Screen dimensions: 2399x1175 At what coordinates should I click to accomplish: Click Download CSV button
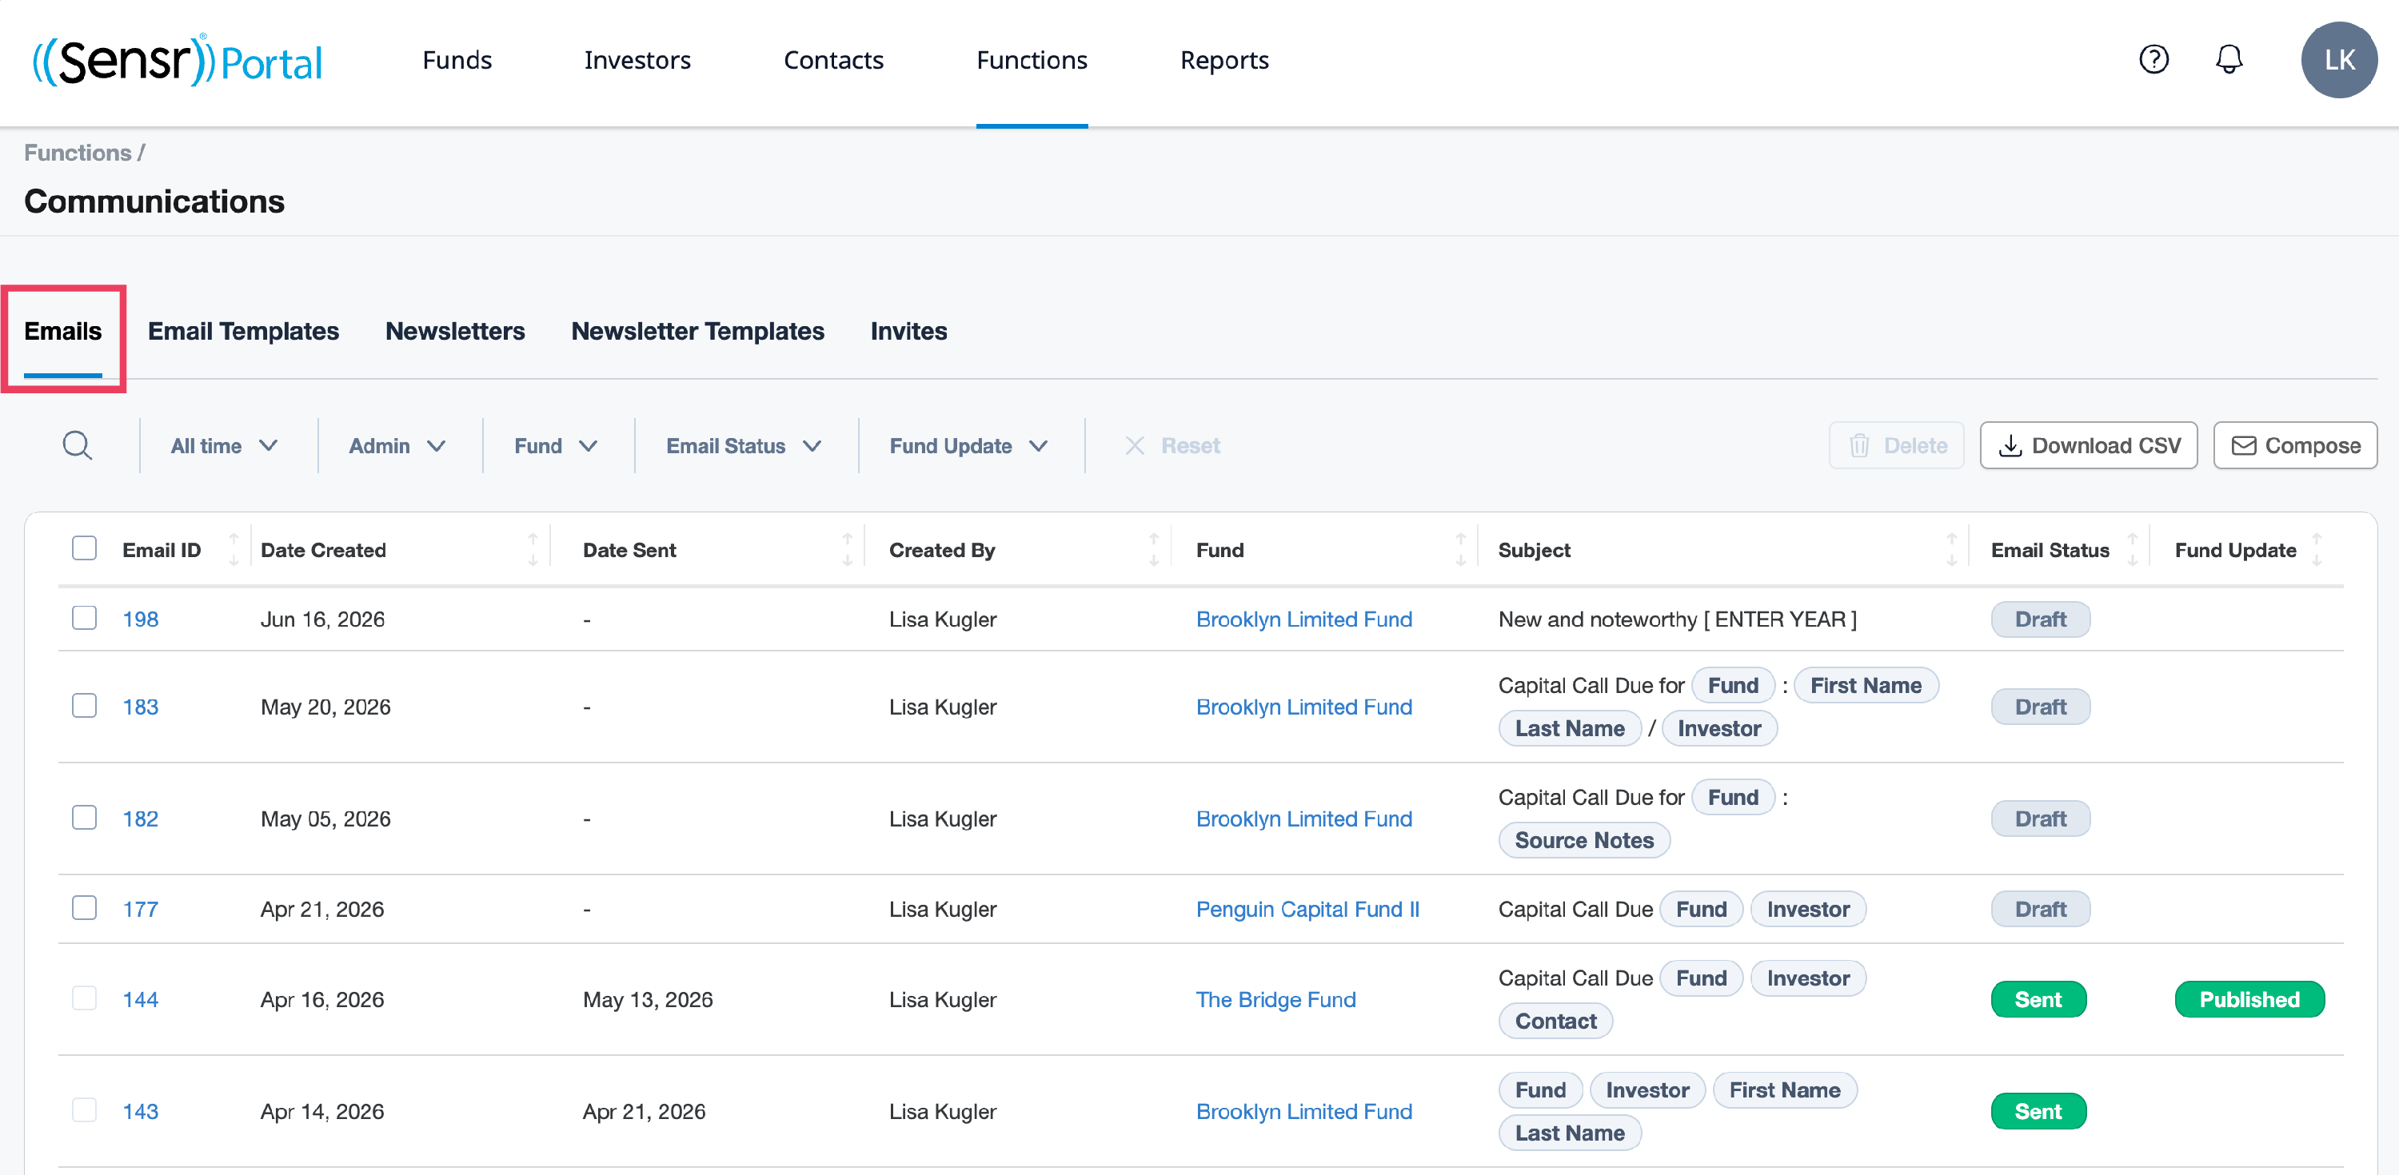[2089, 446]
